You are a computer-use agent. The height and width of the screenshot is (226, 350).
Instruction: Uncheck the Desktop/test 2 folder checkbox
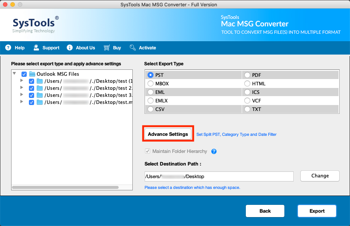click(32, 88)
